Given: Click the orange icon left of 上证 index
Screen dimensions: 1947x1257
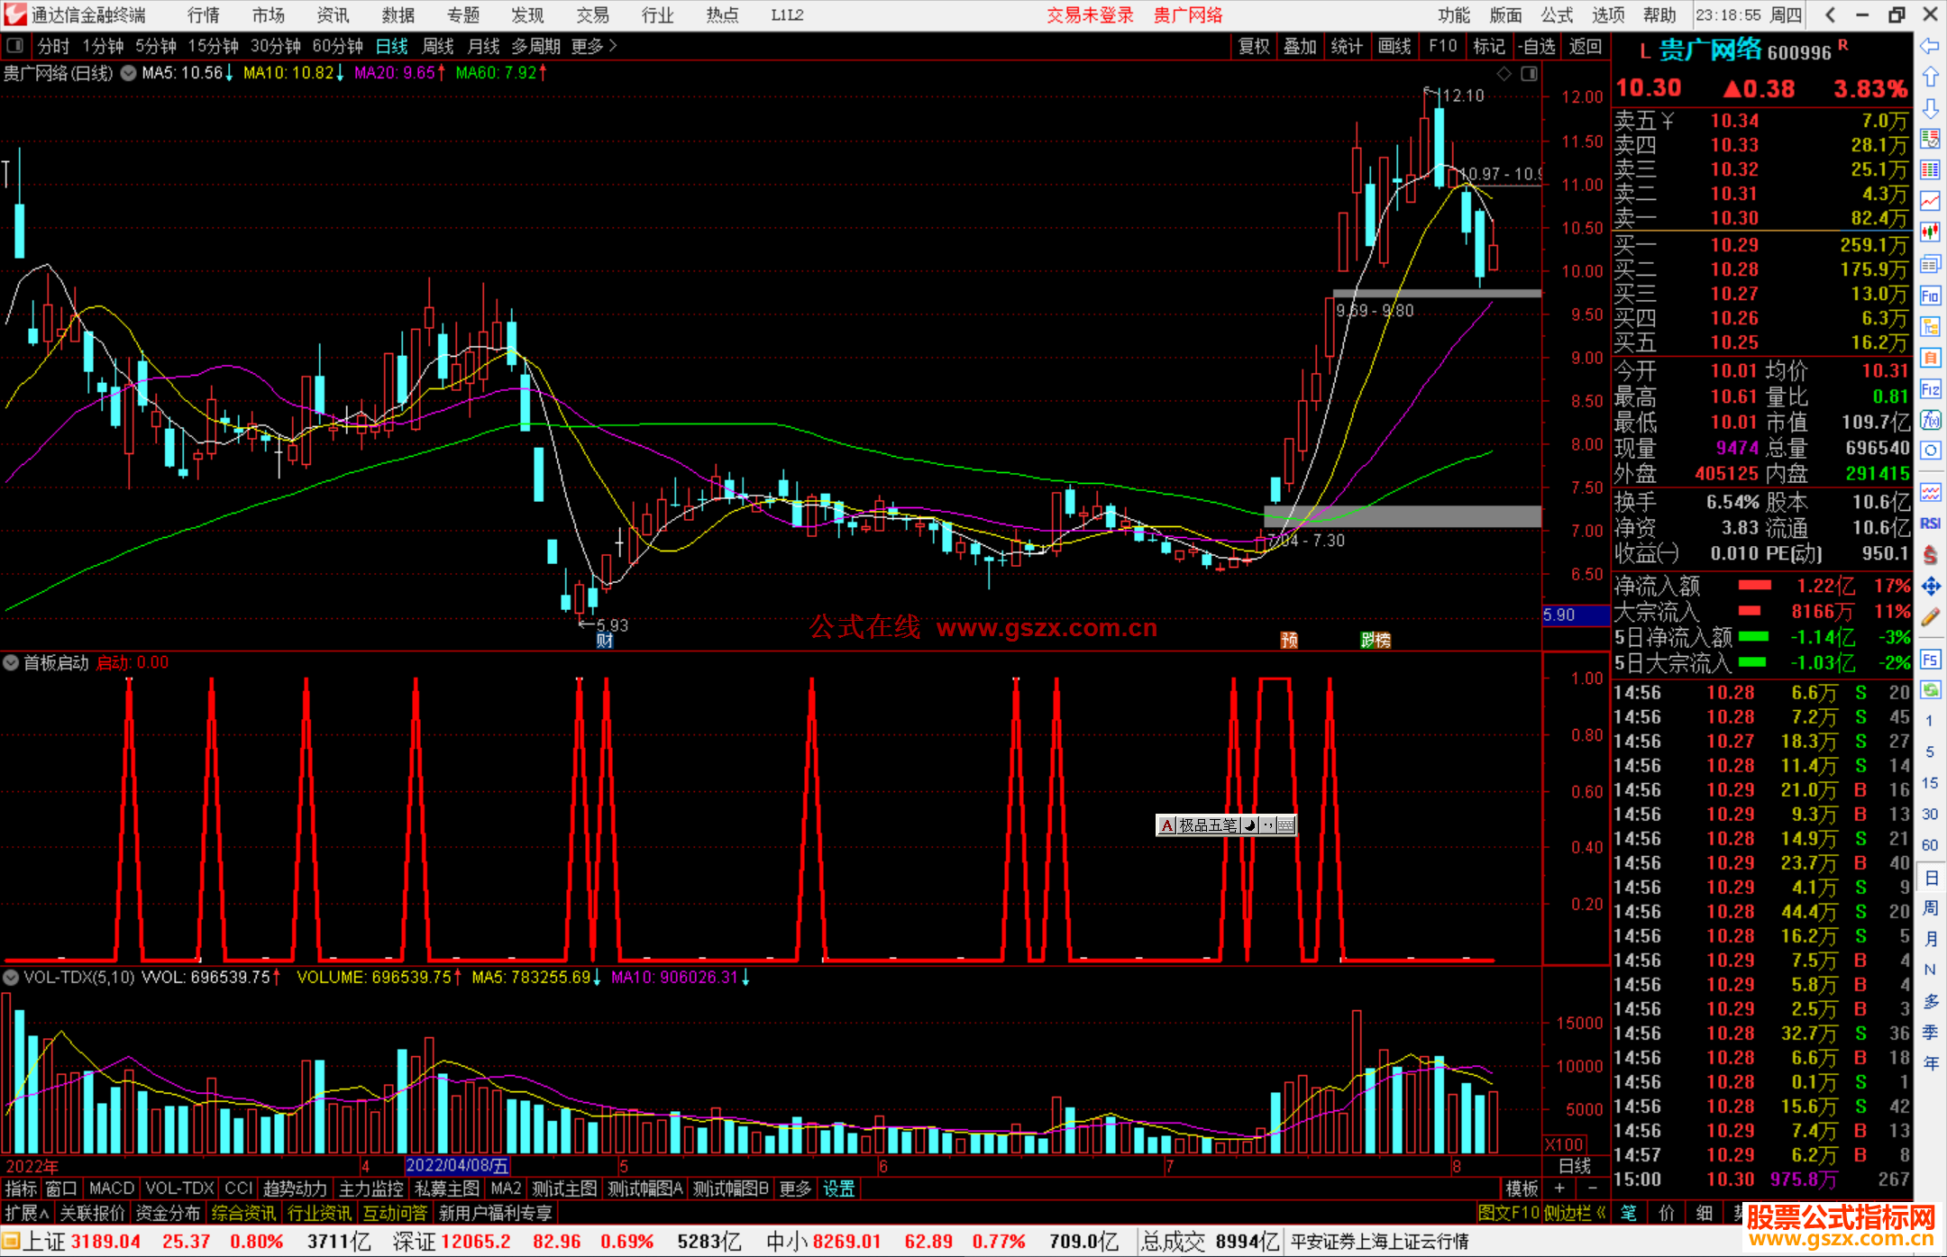Looking at the screenshot, I should click(x=11, y=1242).
